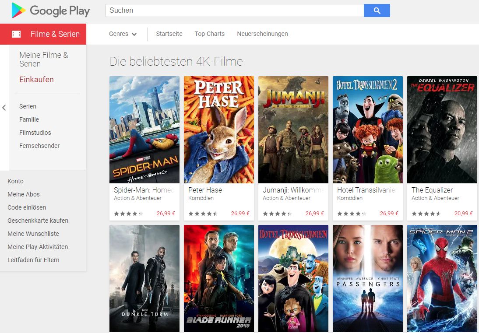Open the Hotel Transsilvanien 2 poster

pyautogui.click(x=368, y=130)
